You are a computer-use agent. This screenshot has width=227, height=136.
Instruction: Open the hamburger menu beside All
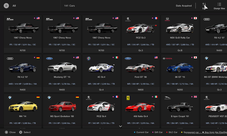(x=6, y=6)
